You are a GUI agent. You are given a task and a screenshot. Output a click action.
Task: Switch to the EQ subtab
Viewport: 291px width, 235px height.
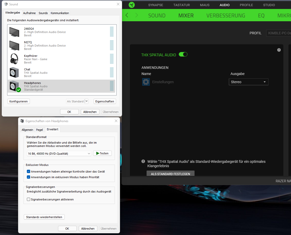click(x=261, y=15)
